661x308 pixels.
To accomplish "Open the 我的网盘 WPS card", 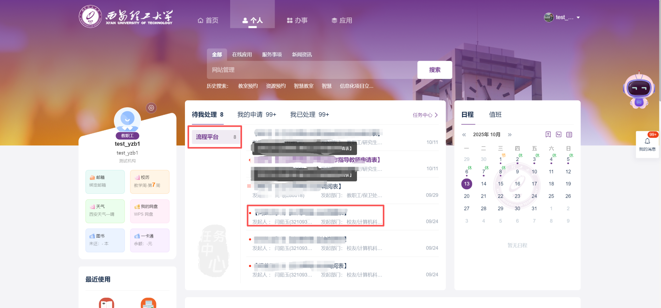I will tap(149, 211).
